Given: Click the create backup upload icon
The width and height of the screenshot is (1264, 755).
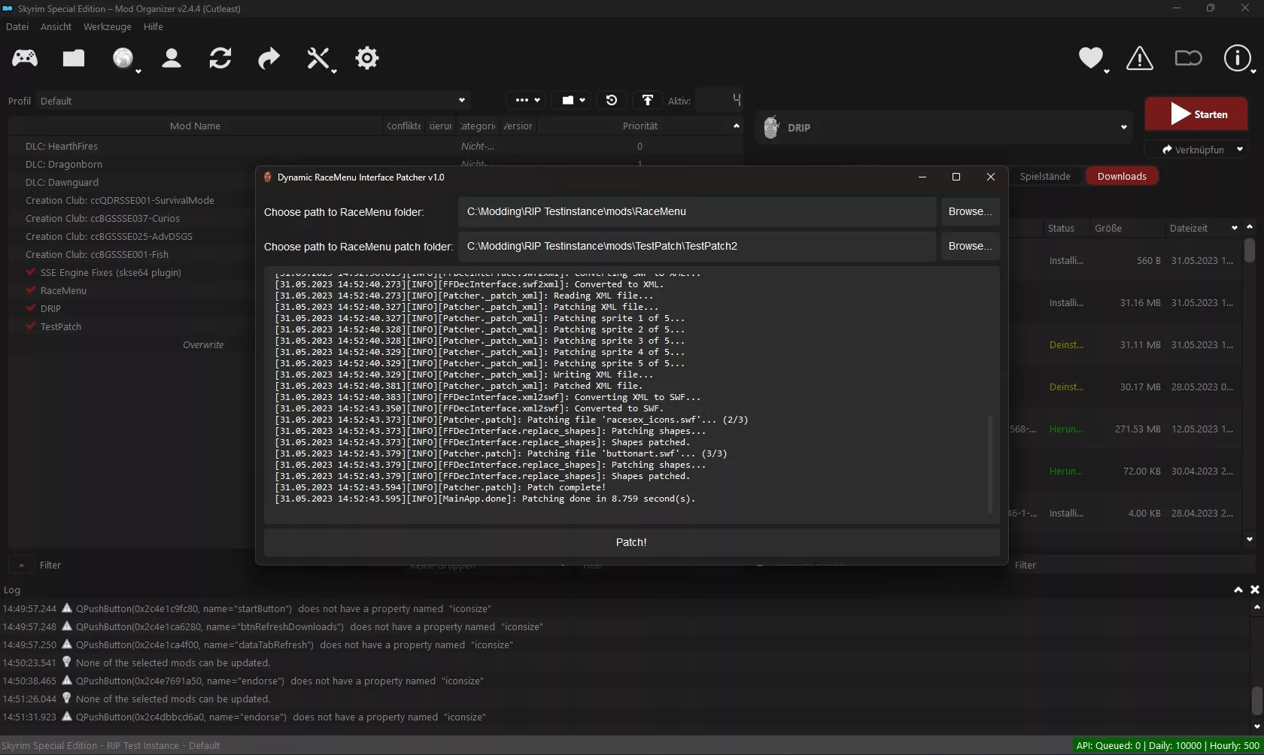Looking at the screenshot, I should click(647, 100).
